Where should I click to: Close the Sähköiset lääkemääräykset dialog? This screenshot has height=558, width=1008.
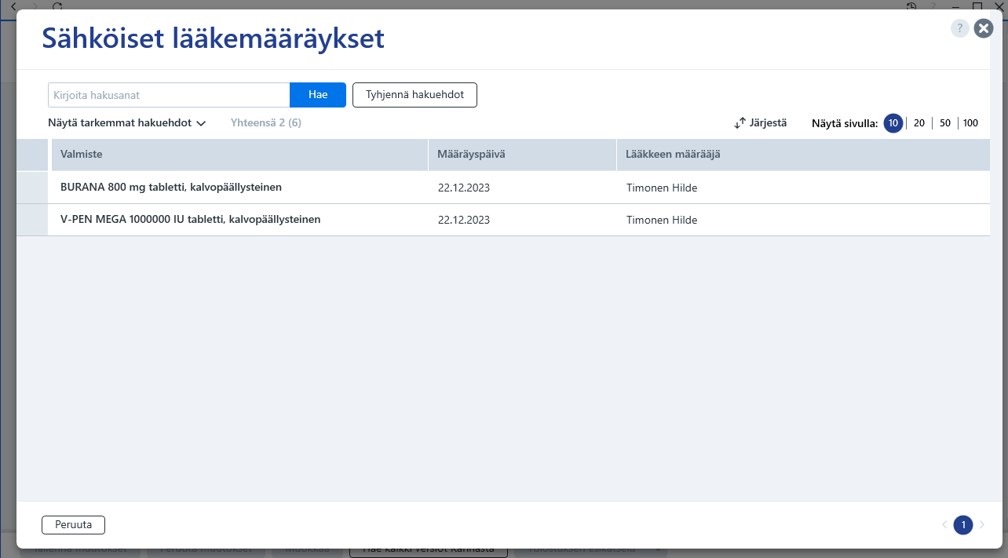[984, 29]
